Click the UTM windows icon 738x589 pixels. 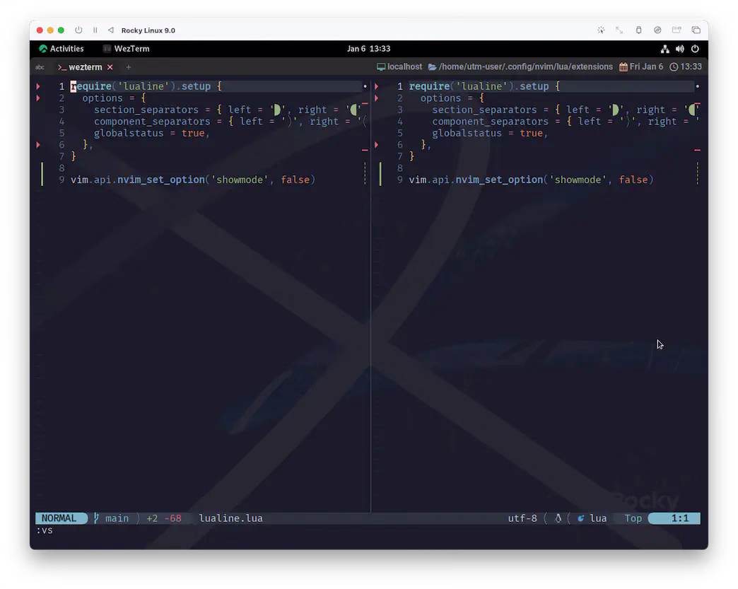pos(696,30)
